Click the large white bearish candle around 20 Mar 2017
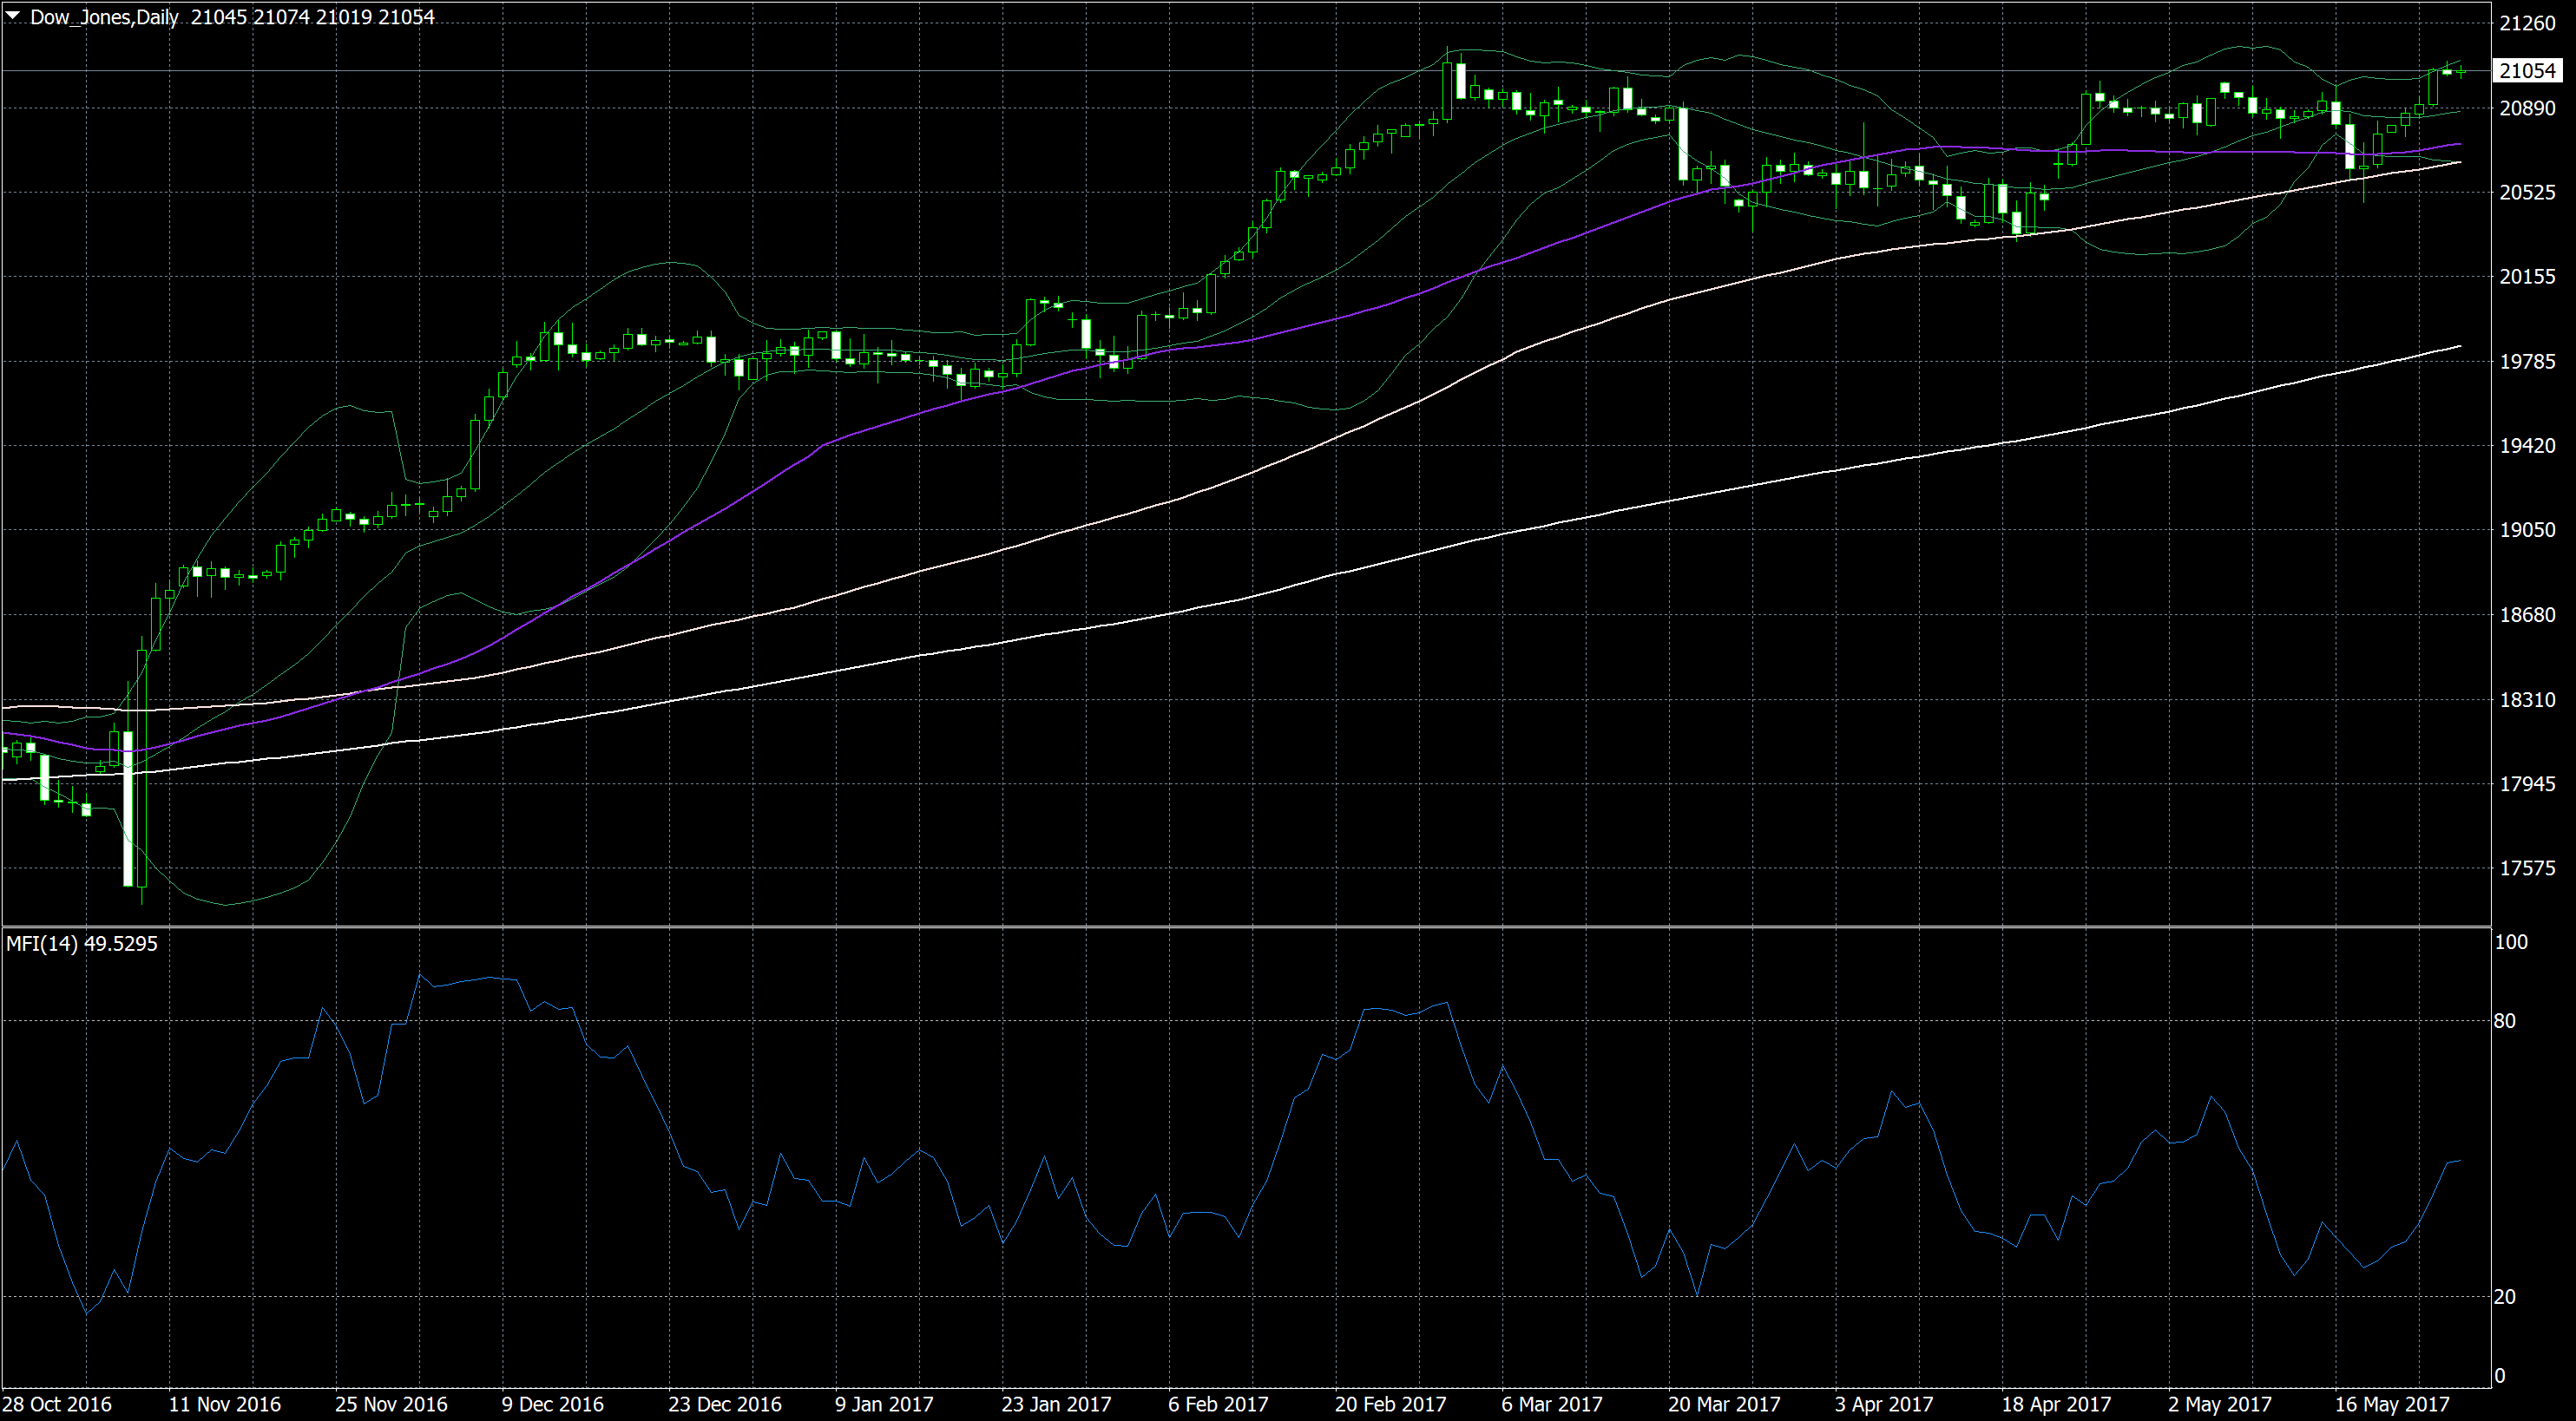The width and height of the screenshot is (2576, 1421). pos(1683,144)
